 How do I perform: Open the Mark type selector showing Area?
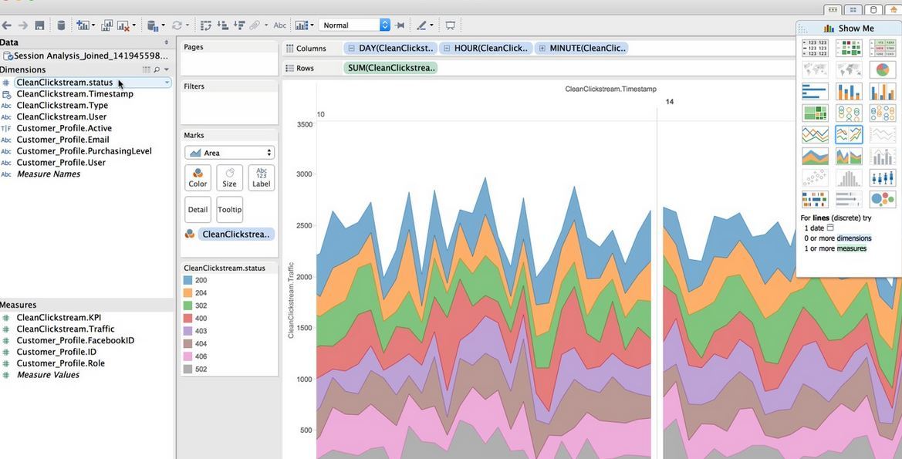(x=228, y=153)
